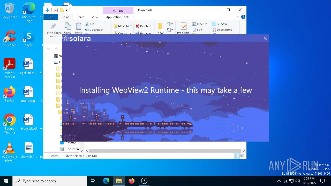Select the Google Chrome desktop shortcut
Image resolution: width=331 pixels, height=186 pixels.
pos(10,124)
